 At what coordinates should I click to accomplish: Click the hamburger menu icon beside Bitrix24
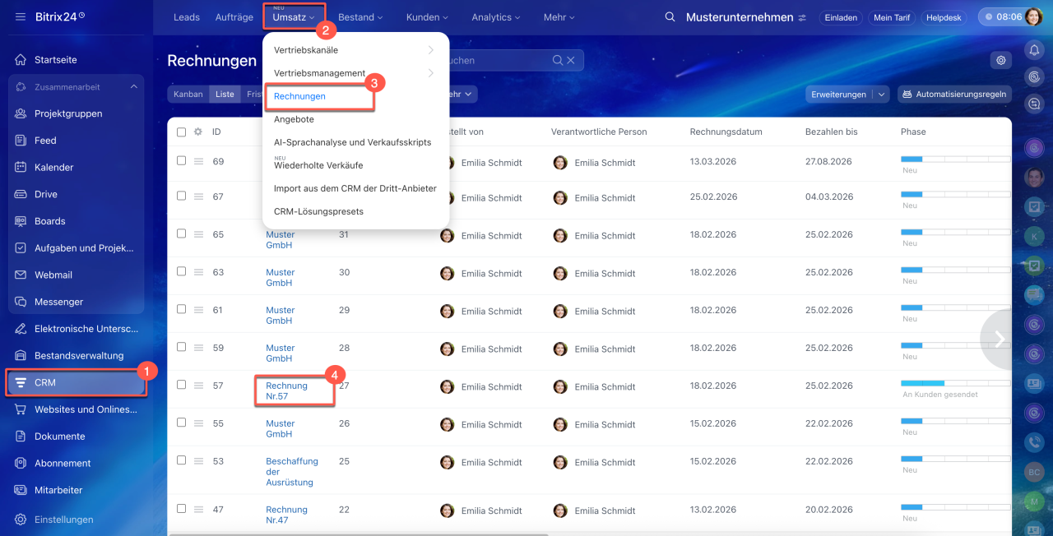click(21, 17)
